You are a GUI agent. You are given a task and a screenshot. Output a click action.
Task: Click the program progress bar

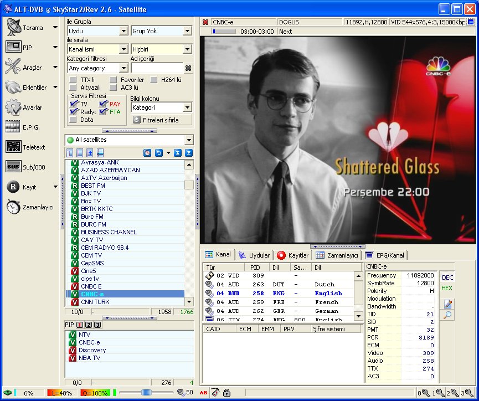(x=224, y=32)
